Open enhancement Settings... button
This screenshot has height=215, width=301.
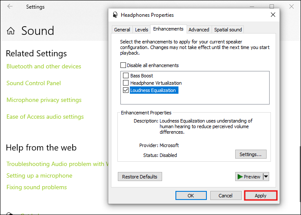[x=251, y=154]
